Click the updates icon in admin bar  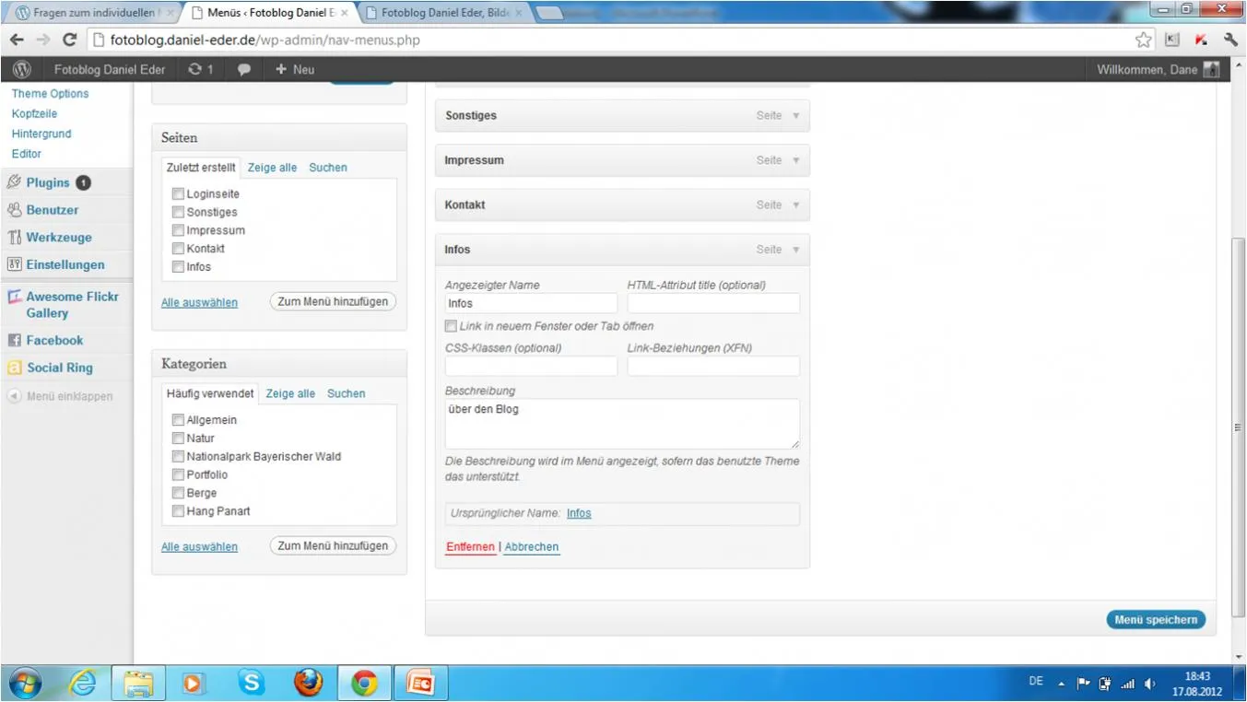(x=200, y=69)
